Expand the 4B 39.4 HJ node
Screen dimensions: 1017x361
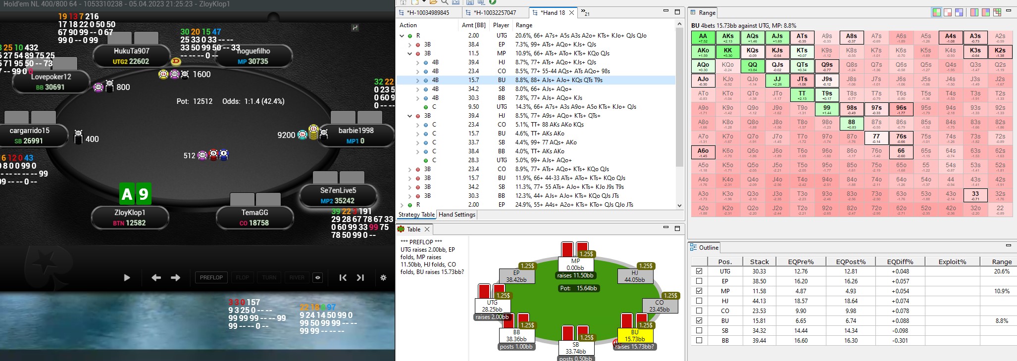(x=418, y=62)
